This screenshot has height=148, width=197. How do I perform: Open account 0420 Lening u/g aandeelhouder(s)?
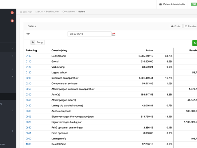(x=28, y=106)
